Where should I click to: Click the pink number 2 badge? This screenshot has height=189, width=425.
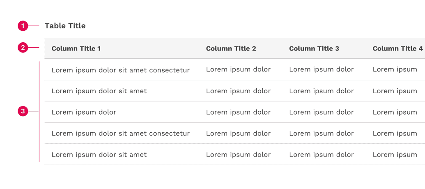click(x=23, y=48)
